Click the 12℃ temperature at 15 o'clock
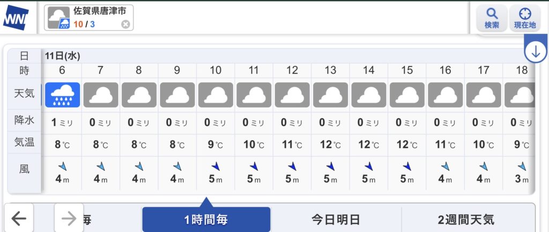The height and width of the screenshot is (232, 549). click(407, 144)
